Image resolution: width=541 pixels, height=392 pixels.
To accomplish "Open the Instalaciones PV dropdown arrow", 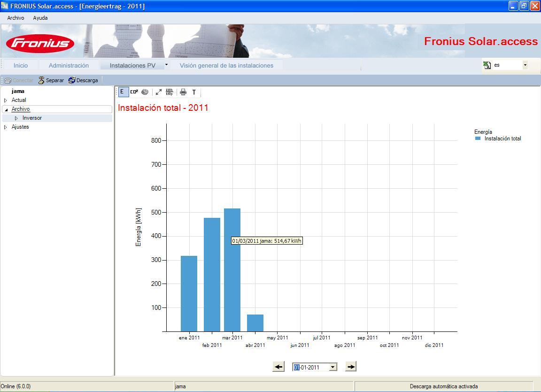I will tap(166, 64).
